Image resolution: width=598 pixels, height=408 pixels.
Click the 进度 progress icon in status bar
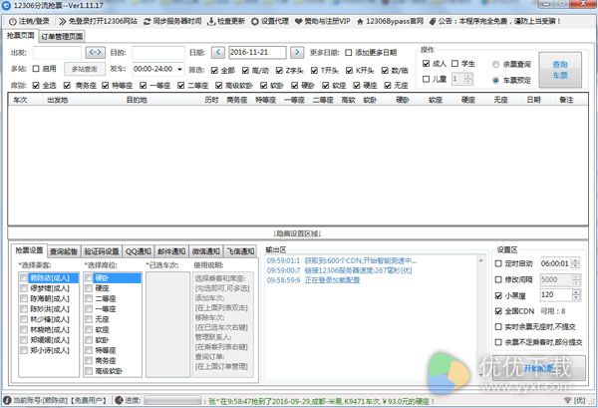pyautogui.click(x=119, y=400)
